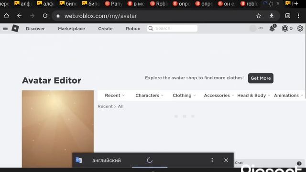Open translate bar three-dot options

[212, 160]
